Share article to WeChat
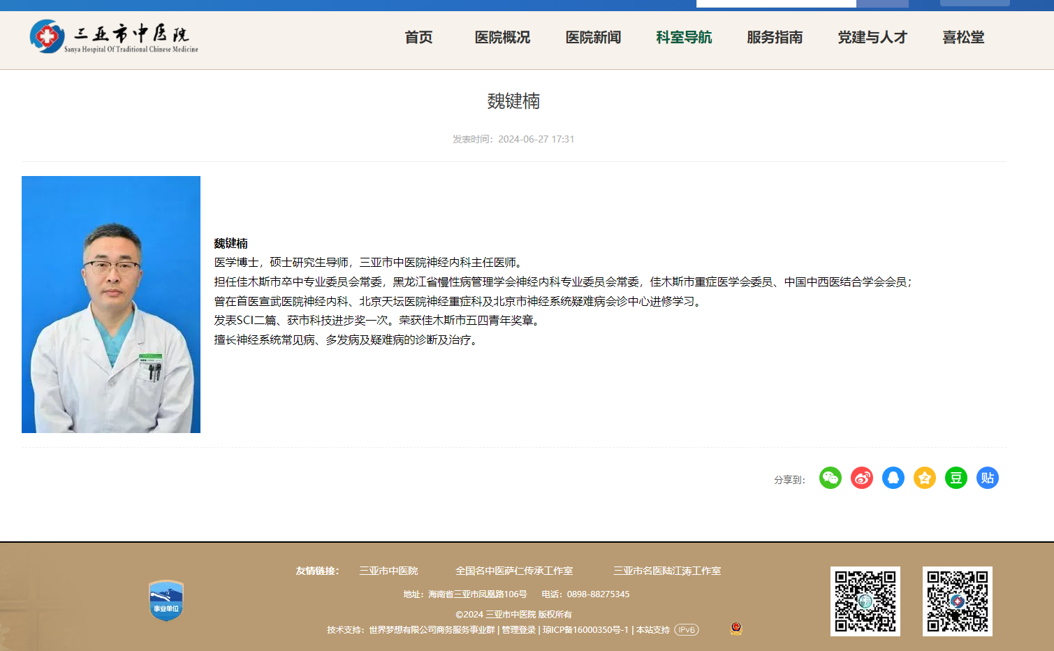Screen dimensions: 1054x651 pos(830,478)
